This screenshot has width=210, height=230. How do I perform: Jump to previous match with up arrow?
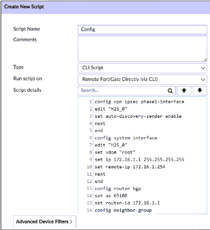point(184,90)
